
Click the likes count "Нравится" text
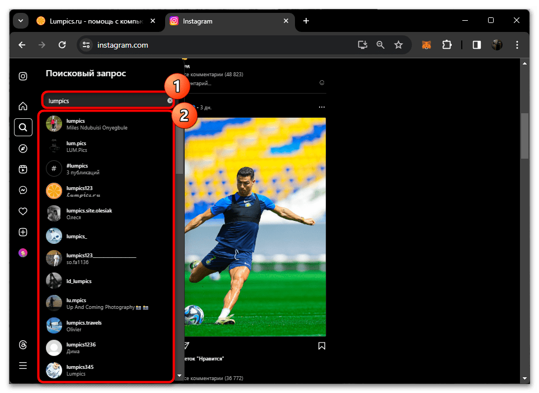[x=204, y=359]
